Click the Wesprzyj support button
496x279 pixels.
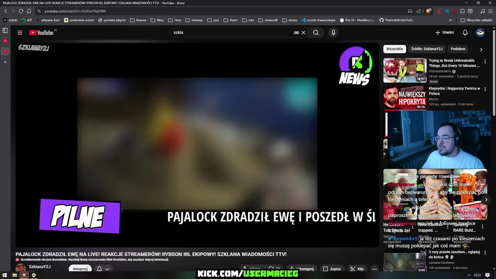(80, 269)
